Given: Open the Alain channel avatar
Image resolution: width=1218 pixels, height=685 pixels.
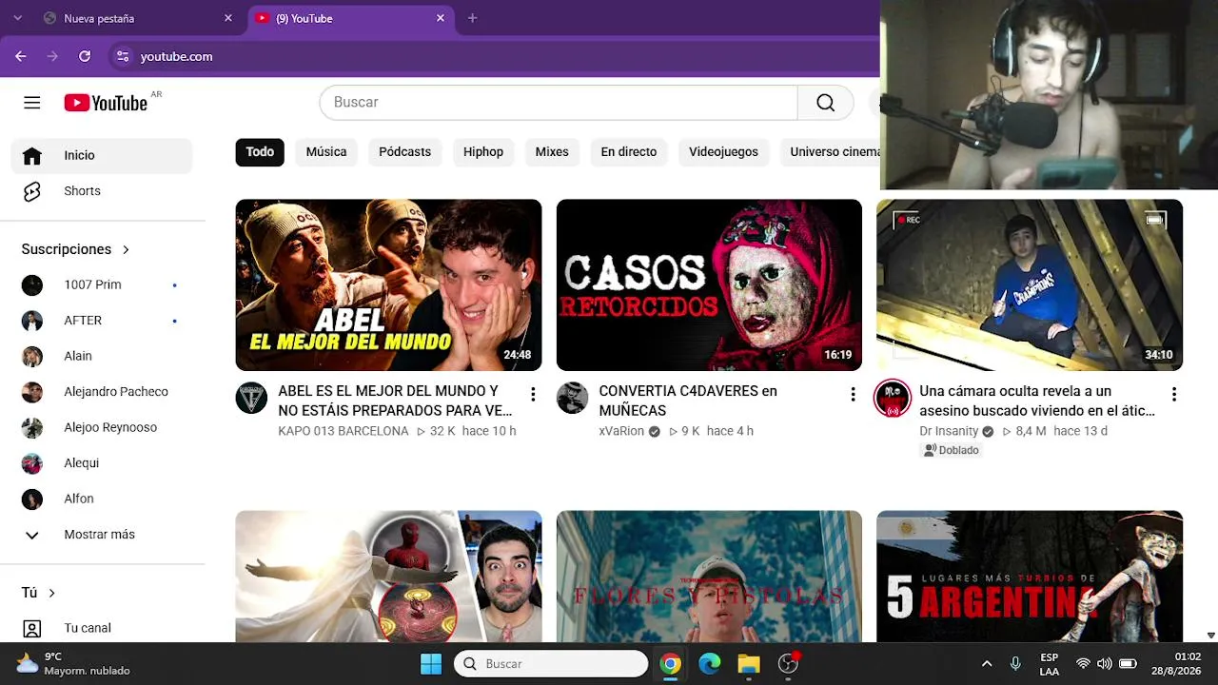Looking at the screenshot, I should tap(32, 357).
